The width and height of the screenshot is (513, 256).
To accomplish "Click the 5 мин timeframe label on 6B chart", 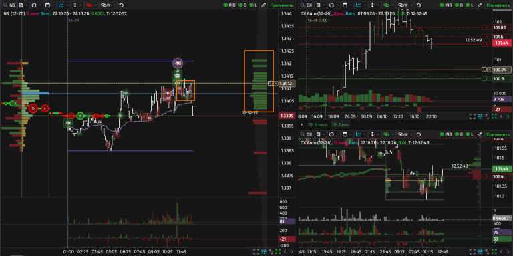I will tap(32, 13).
